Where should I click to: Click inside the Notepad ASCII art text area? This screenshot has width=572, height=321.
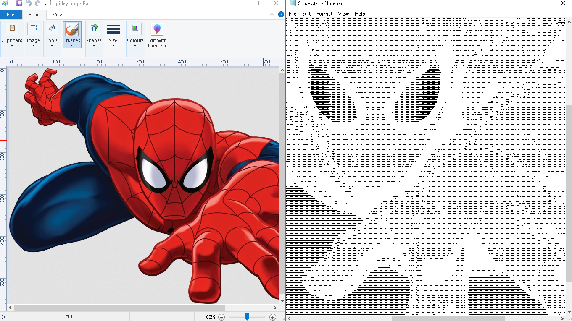[426, 166]
